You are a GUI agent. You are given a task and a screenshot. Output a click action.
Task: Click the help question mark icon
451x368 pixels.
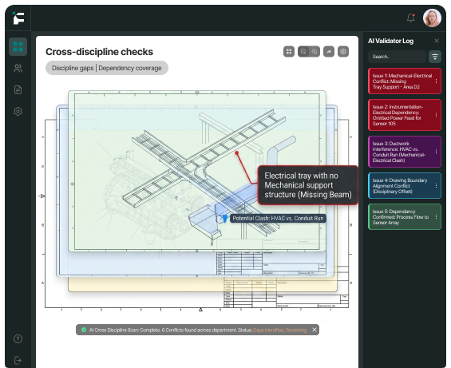pyautogui.click(x=18, y=339)
